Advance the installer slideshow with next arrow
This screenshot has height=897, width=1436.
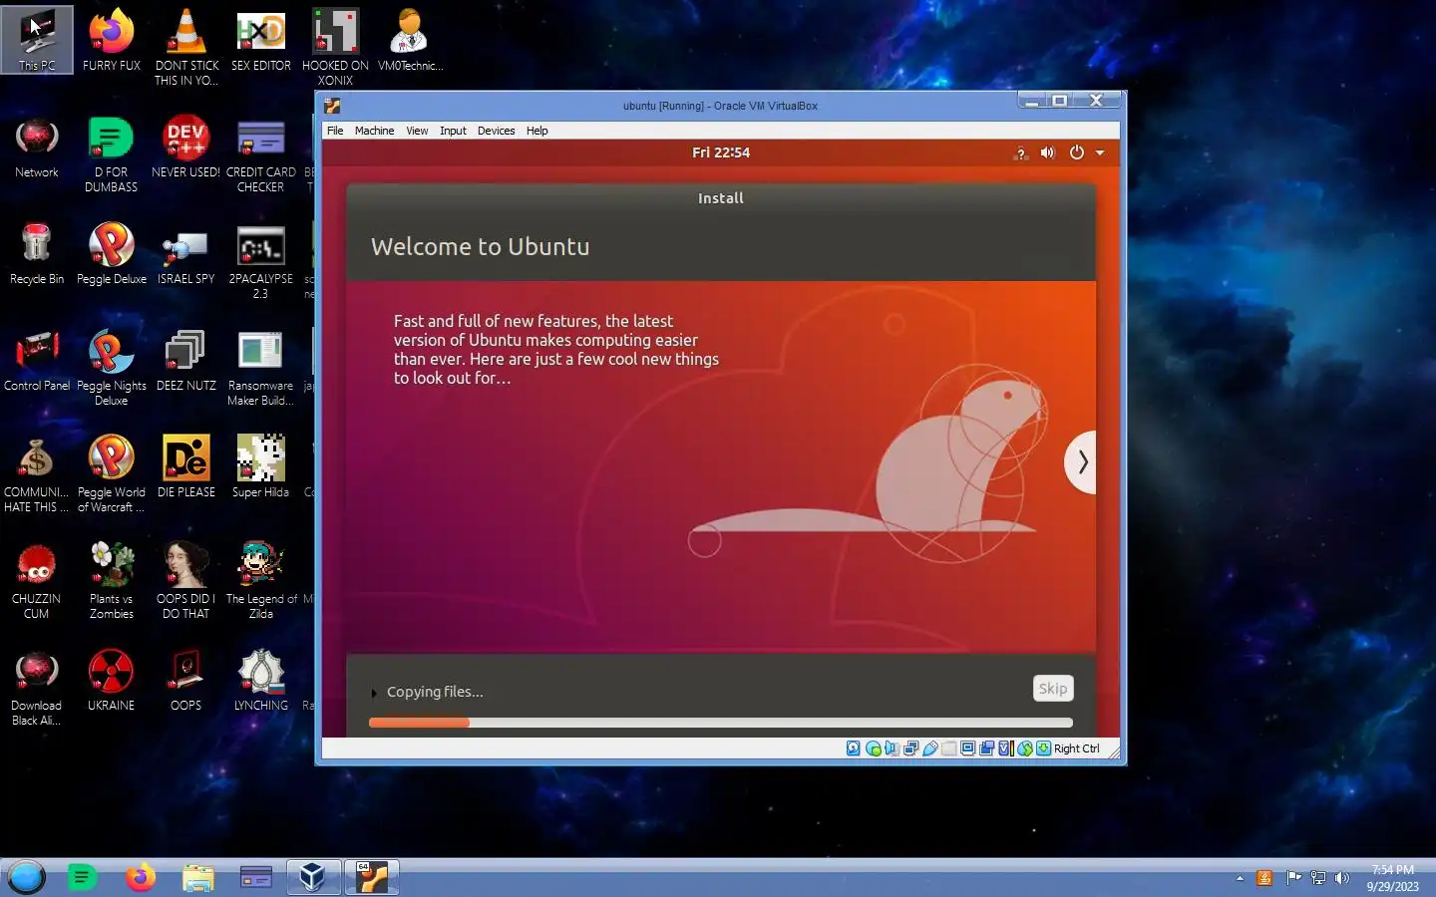(1081, 461)
